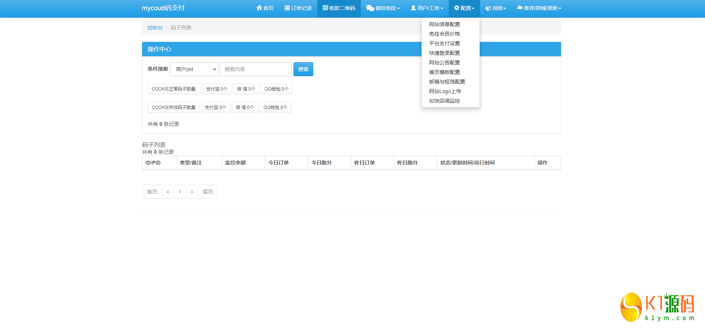Click the QR code icon in navbar
The width and height of the screenshot is (705, 333).
[x=325, y=8]
